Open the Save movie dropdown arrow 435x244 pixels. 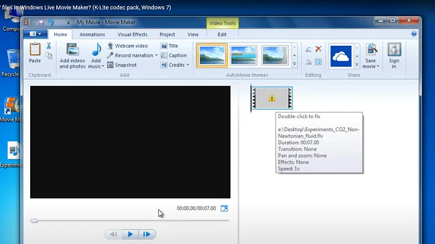[378, 66]
